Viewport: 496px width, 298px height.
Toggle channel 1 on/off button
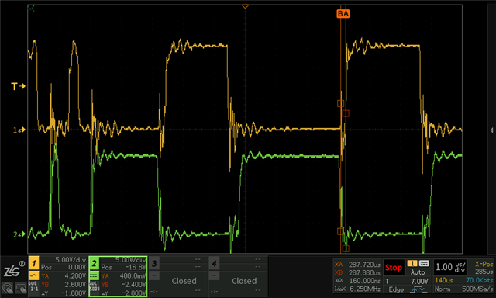(34, 263)
